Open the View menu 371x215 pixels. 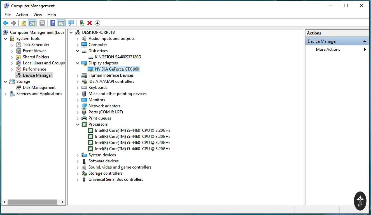[x=38, y=15]
